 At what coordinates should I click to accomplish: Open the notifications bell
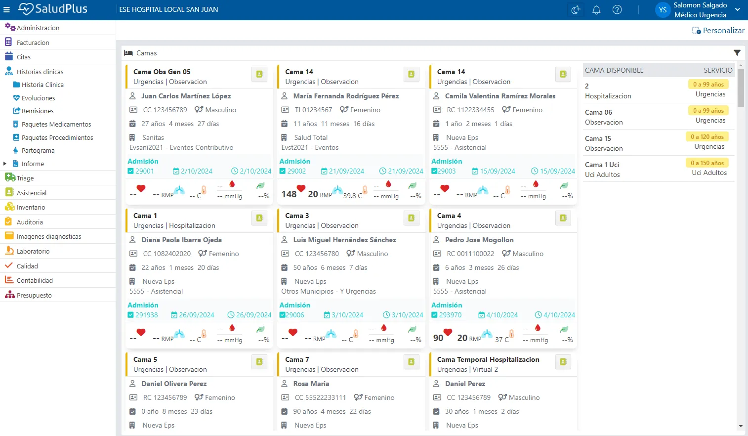pos(596,10)
